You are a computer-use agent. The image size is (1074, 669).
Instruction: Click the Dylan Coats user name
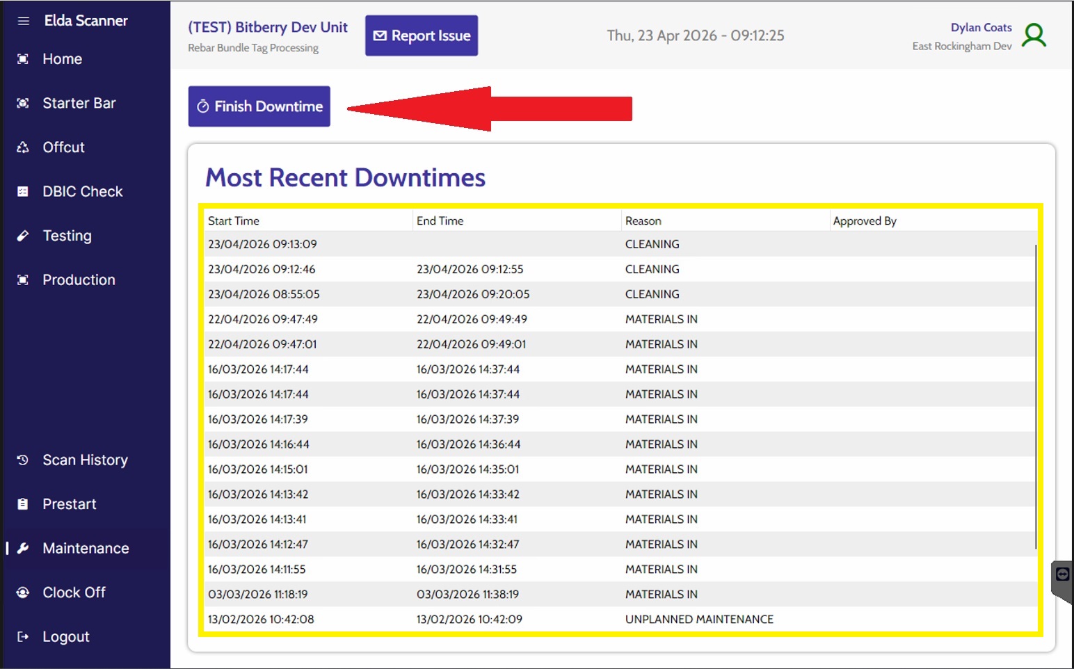click(x=981, y=27)
